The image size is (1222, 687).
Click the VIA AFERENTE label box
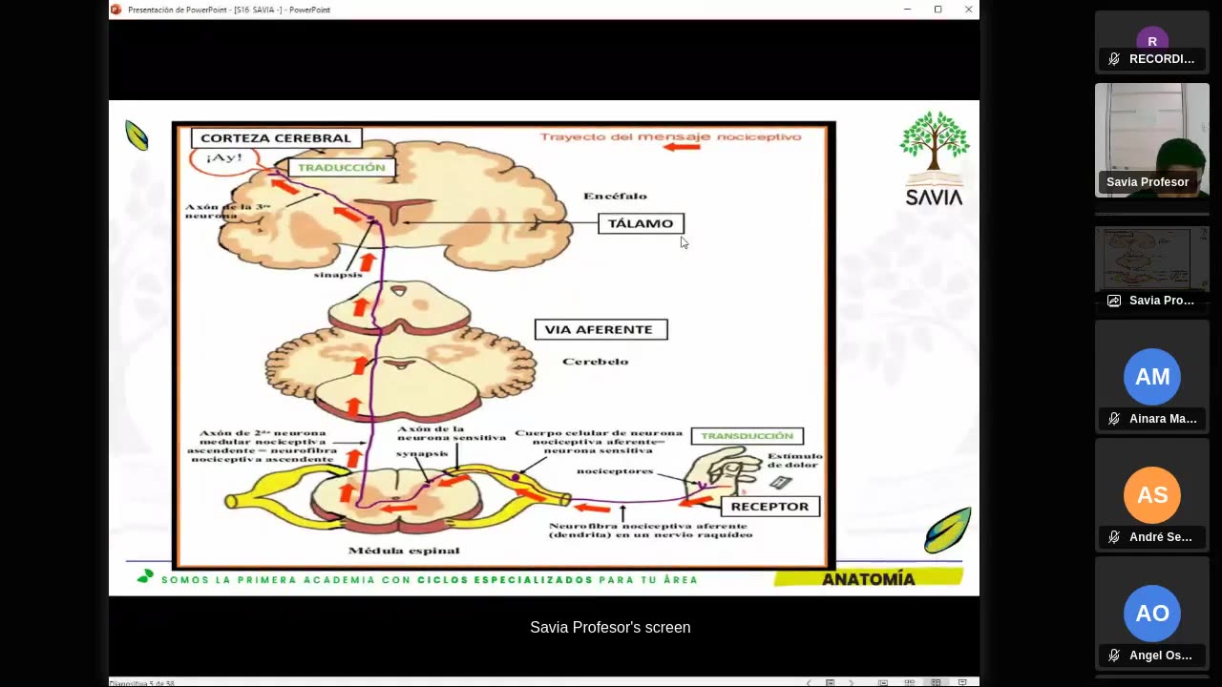coord(600,329)
